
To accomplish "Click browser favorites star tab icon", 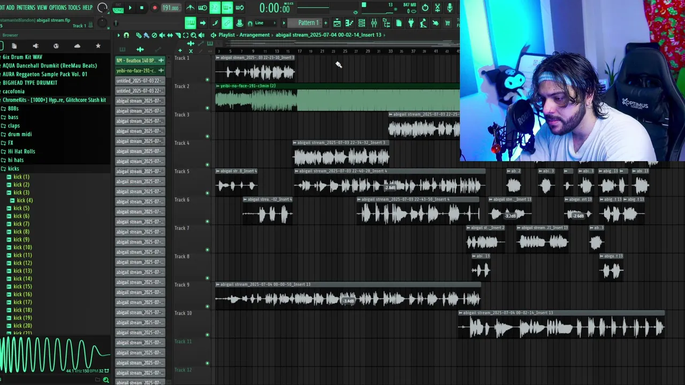I will pos(98,46).
